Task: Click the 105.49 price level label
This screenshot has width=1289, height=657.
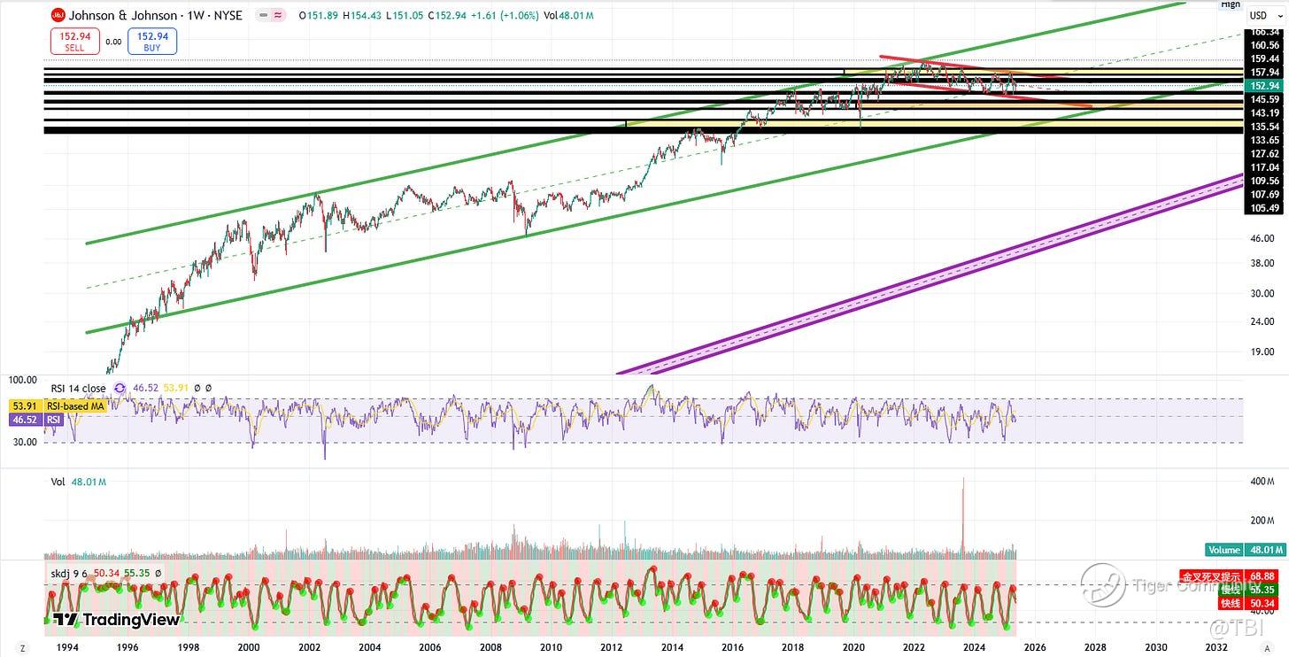Action: [1264, 208]
